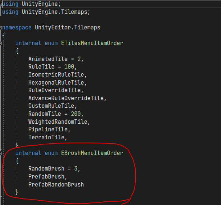Image resolution: width=221 pixels, height=205 pixels.
Task: Collapse the ETilesMenuItemOrder enum fold marker
Action: pos(1,44)
